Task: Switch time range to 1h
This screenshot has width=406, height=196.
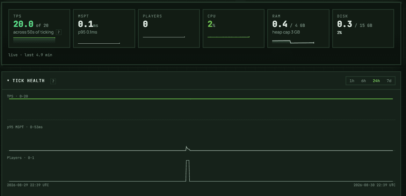Action: click(x=352, y=81)
